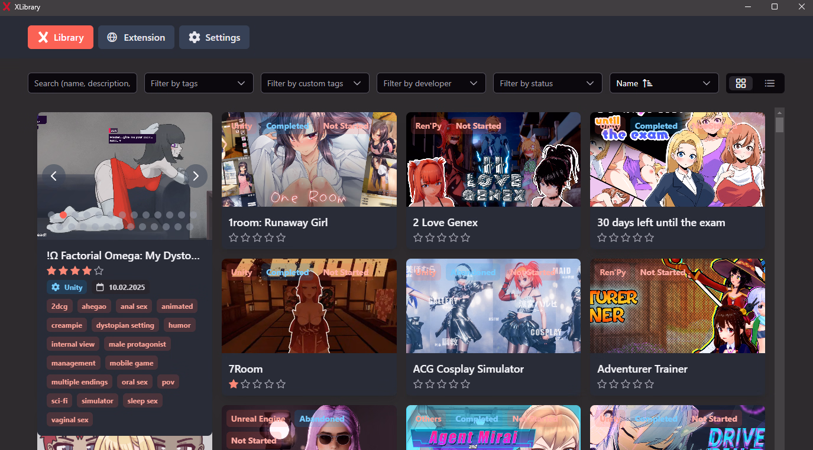813x450 pixels.
Task: Select the management tag
Action: tap(73, 363)
